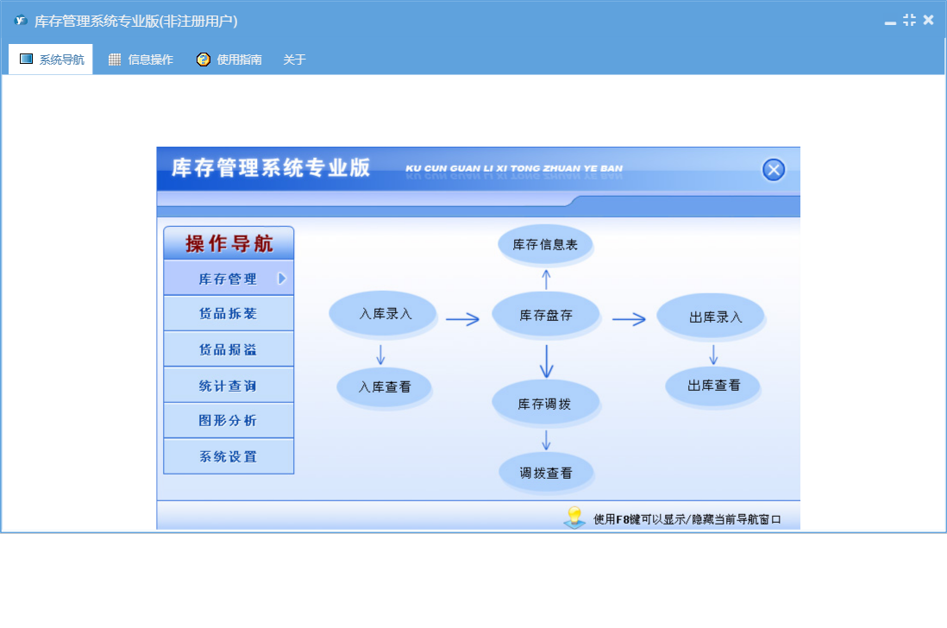Click the 信息操作 grid icon
The width and height of the screenshot is (947, 628).
[x=115, y=60]
